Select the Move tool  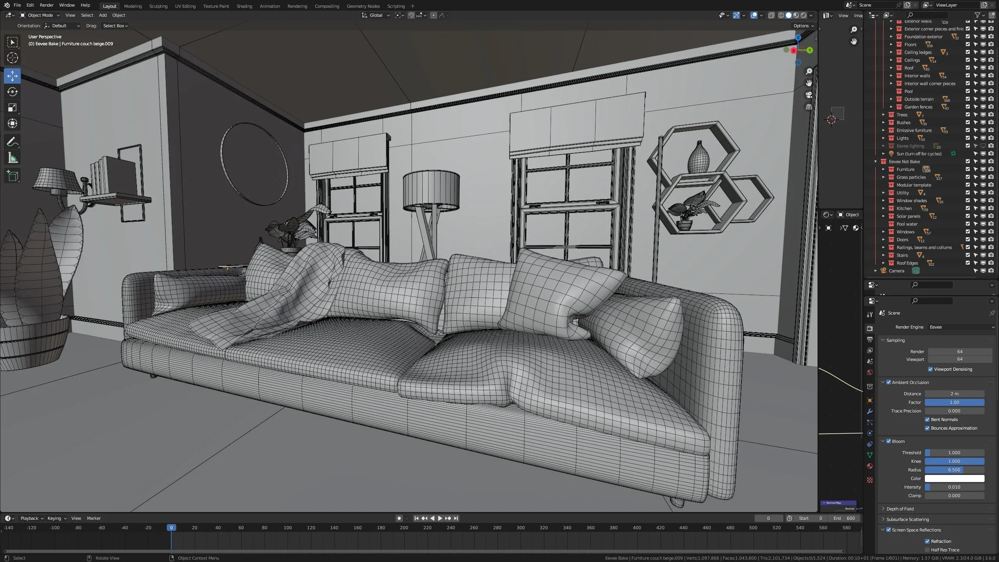[x=12, y=76]
